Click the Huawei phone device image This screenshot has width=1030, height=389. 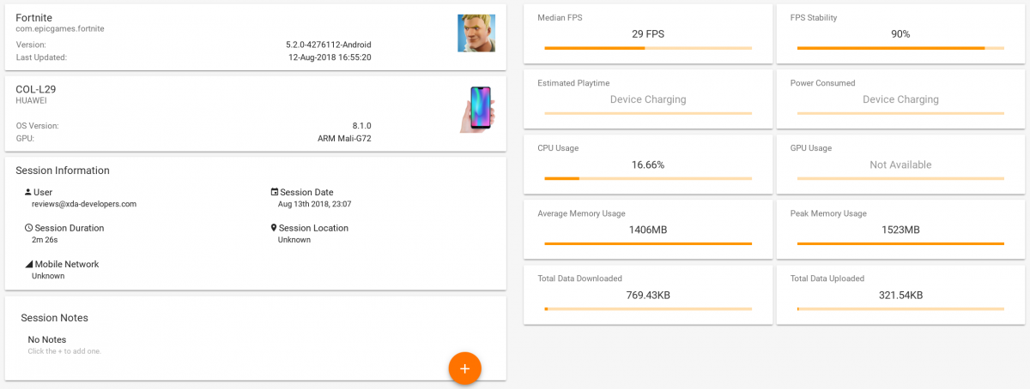pyautogui.click(x=477, y=109)
